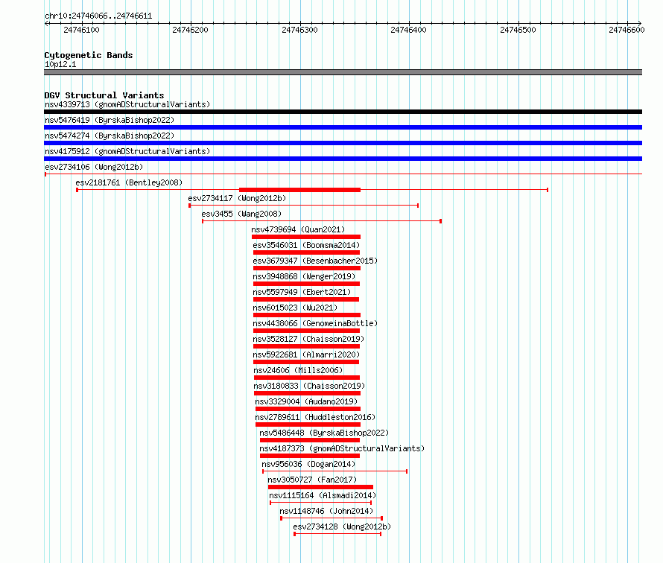663x563 pixels.
Task: Select the blue nsv4175912 variant bar
Action: [343, 159]
